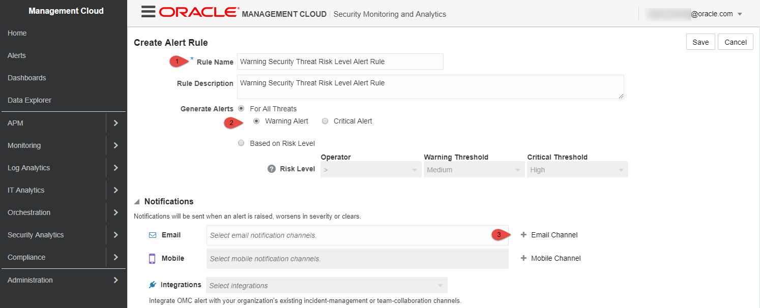Image resolution: width=760 pixels, height=308 pixels.
Task: Cancel creating the alert rule
Action: pyautogui.click(x=736, y=42)
